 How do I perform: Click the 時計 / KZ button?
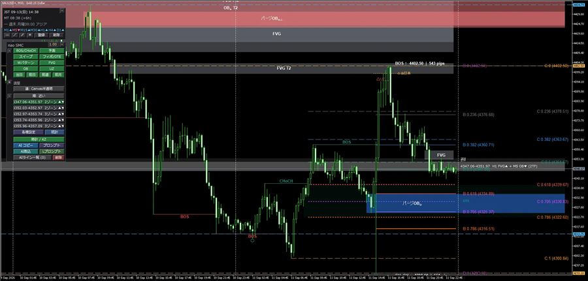pyautogui.click(x=39, y=139)
